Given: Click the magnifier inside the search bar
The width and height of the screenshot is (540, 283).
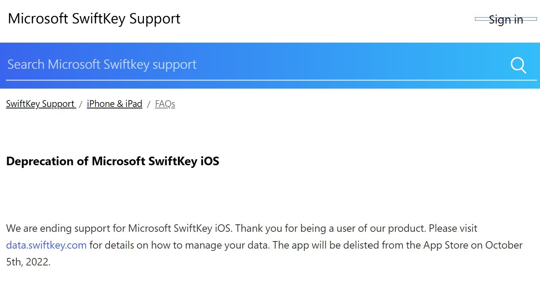Looking at the screenshot, I should tap(518, 65).
